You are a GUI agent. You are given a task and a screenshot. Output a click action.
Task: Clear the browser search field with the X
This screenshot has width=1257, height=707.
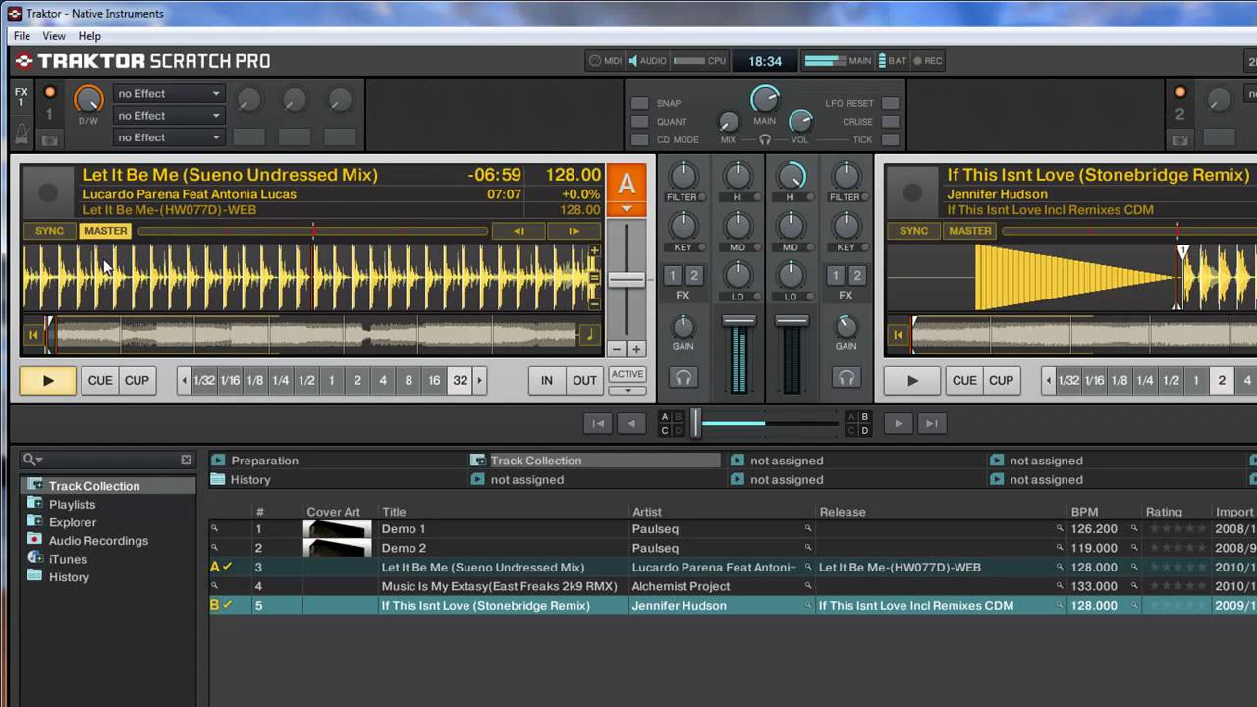click(186, 460)
